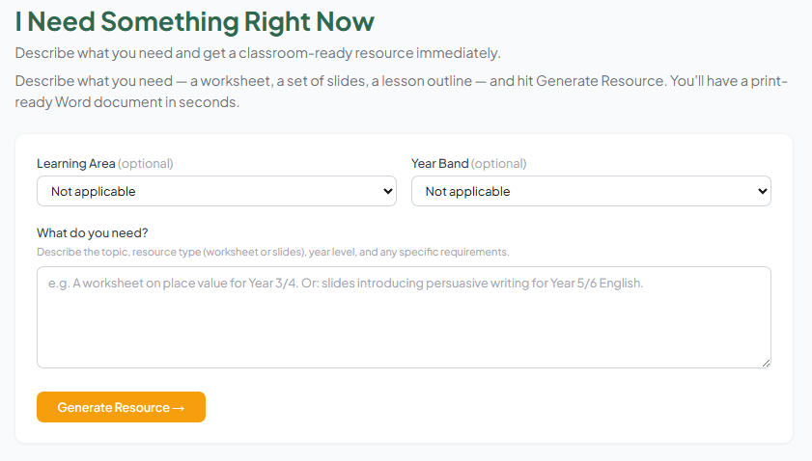
Task: Click the helper text about resource type
Action: point(272,252)
